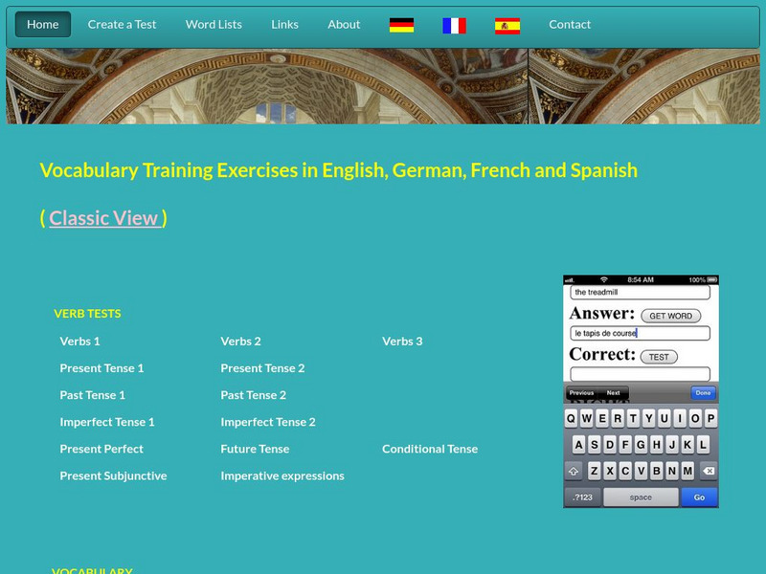
Task: Open Present Tense 1 exercise
Action: pos(101,368)
